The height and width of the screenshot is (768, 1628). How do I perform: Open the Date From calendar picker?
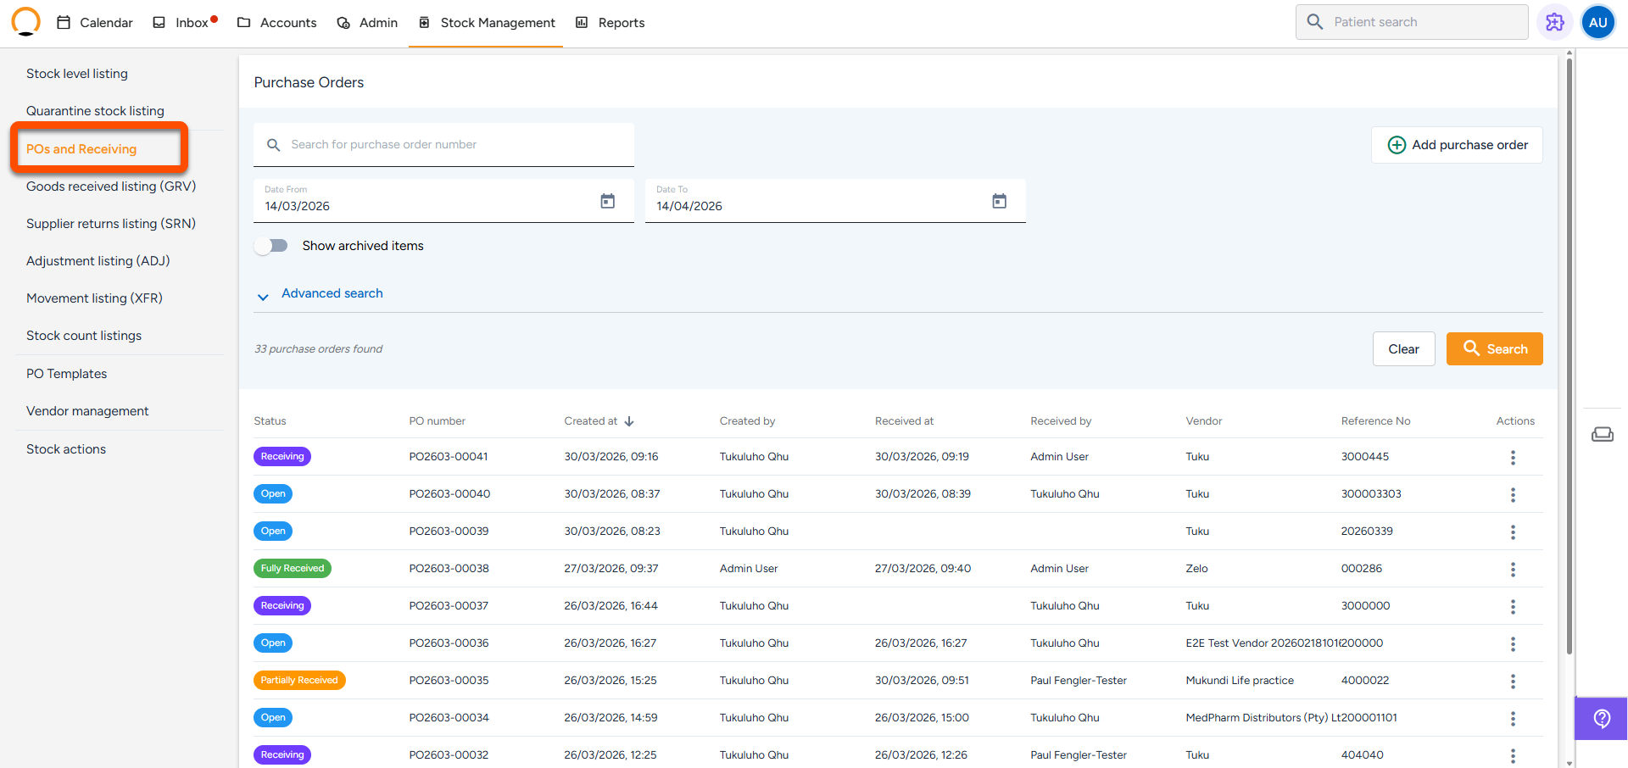[x=607, y=202]
